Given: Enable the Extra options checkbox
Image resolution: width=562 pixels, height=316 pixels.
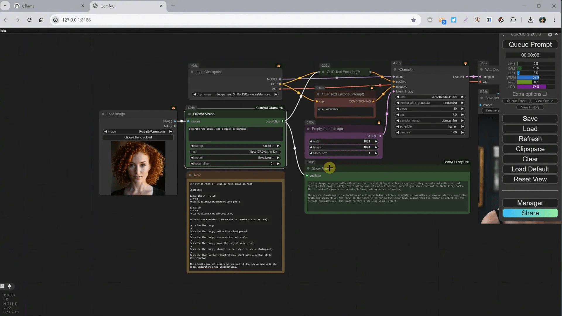Looking at the screenshot, I should tap(545, 94).
